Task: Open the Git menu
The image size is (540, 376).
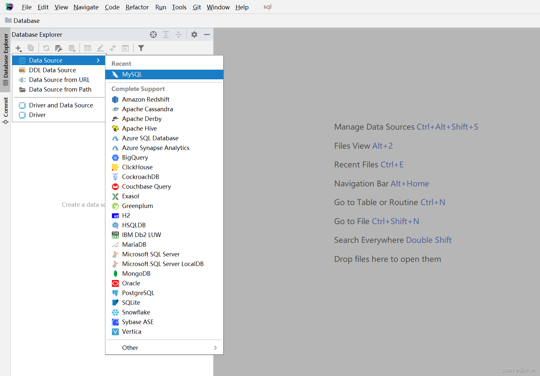Action: (x=197, y=7)
